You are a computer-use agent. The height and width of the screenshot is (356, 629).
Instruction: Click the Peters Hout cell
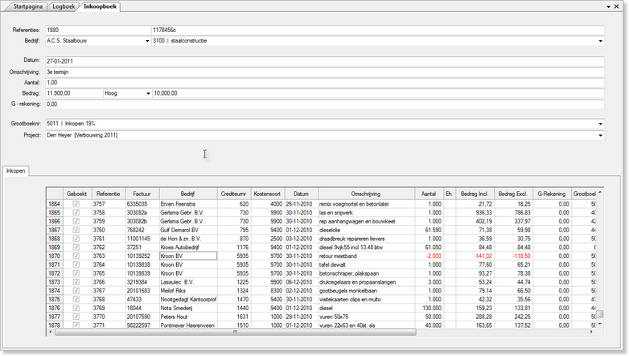(188, 317)
